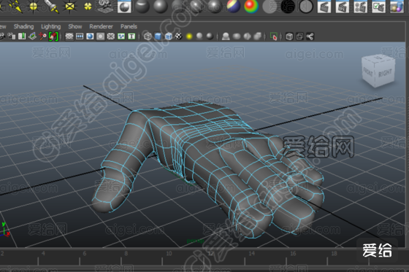Open the Panels menu
The image size is (409, 272).
(x=129, y=26)
